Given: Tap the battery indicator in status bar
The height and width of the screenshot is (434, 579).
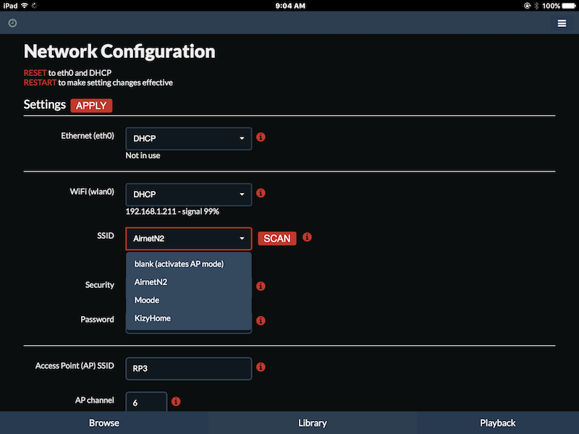Looking at the screenshot, I should pos(569,6).
